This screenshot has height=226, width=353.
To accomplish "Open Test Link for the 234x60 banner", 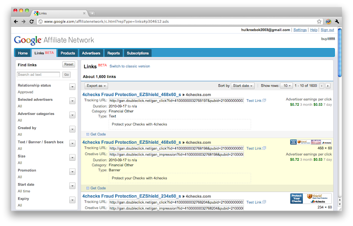I will pos(256,202).
